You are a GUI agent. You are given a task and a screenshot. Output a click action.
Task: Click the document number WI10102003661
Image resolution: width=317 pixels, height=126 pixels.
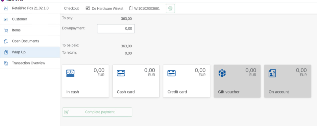(x=147, y=8)
